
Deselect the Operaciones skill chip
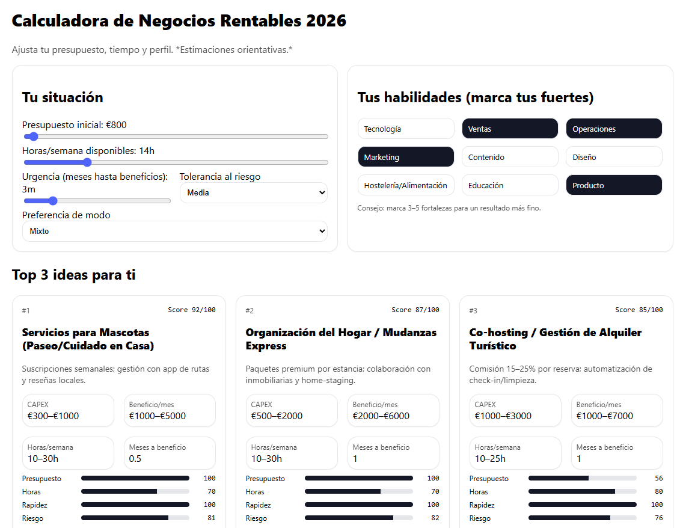point(614,129)
